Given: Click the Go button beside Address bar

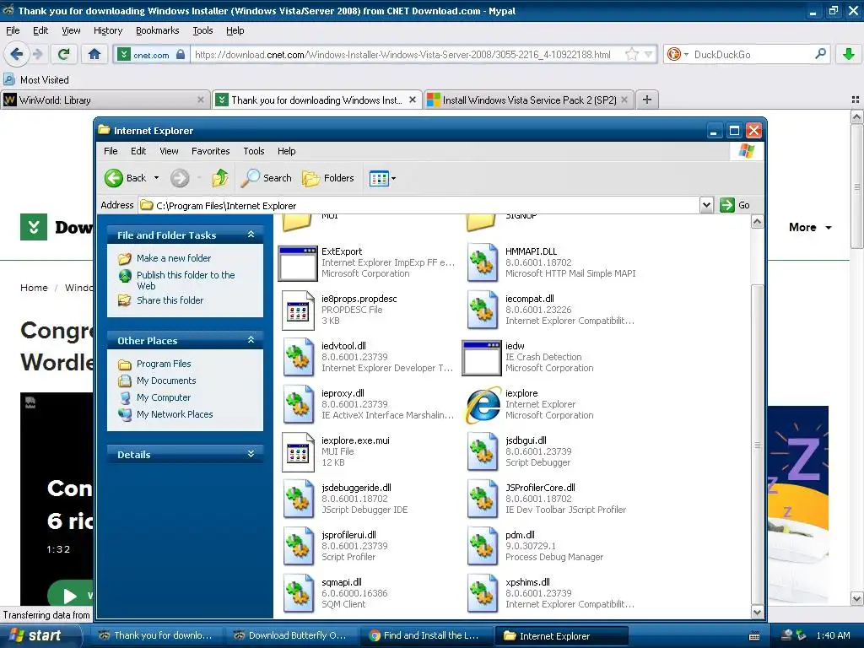Looking at the screenshot, I should click(x=735, y=206).
